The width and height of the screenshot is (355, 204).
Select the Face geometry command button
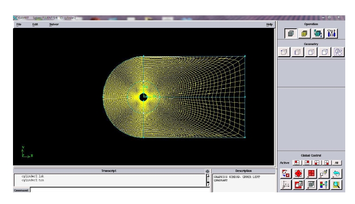[311, 52]
